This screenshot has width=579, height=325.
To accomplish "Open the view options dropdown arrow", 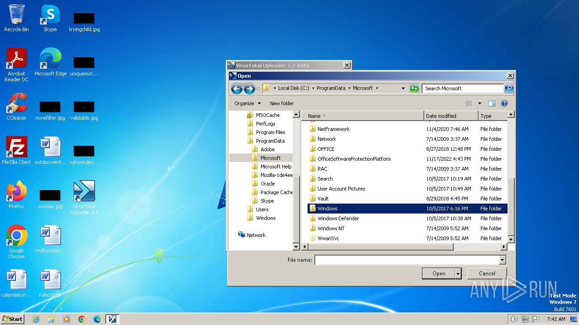I will tap(479, 103).
